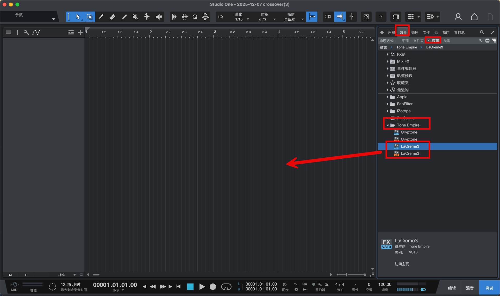Select the Eraser tool

pos(113,17)
